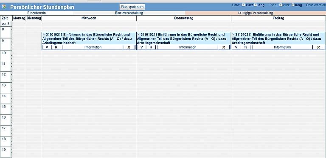326x158 pixels.
Task: Click the 16 o'clock time label
Action: pyautogui.click(x=3, y=117)
